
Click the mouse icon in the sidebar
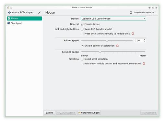tap(9, 19)
